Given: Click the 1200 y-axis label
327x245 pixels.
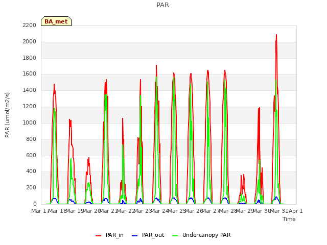Looking at the screenshot, I should 30,106.
